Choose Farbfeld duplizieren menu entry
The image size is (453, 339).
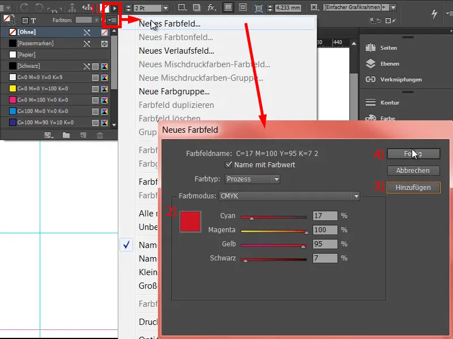click(176, 105)
